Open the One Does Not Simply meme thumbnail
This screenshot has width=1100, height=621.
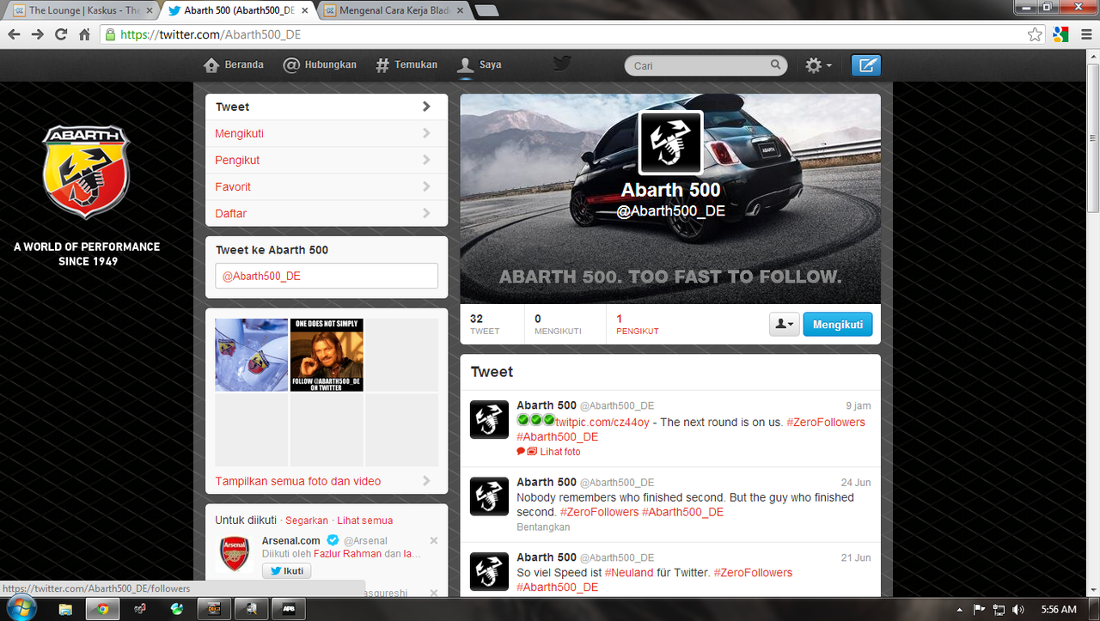coord(327,355)
